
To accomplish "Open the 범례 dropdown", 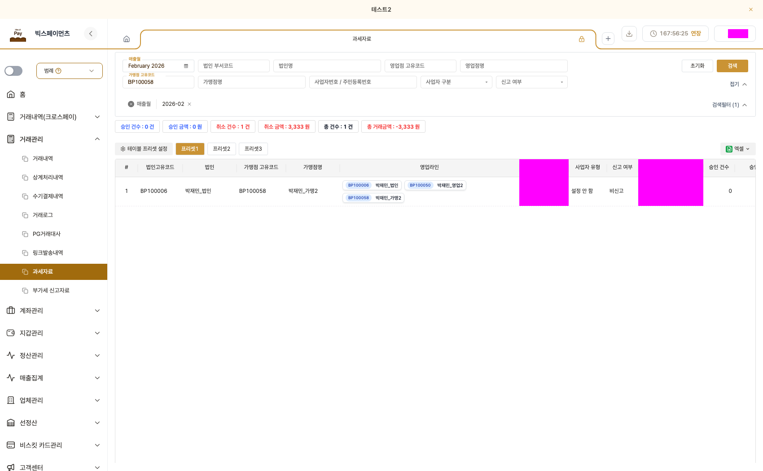I will click(70, 71).
